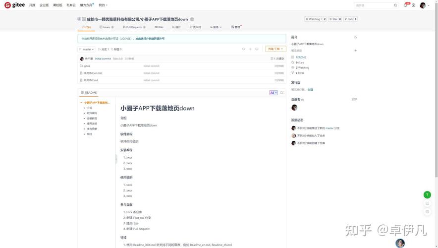438x248 pixels.
Task: Open the 克隆/下载 clone download dropdown
Action: (275, 49)
